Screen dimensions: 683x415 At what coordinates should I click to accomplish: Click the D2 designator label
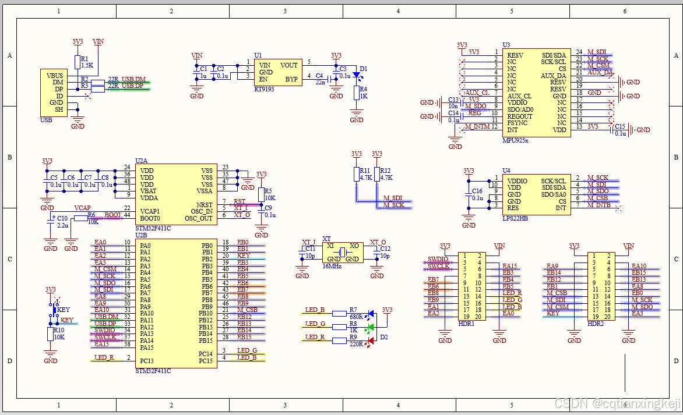[384, 337]
